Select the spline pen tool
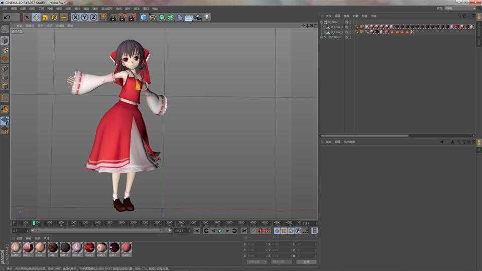This screenshot has height=271, width=482. point(153,18)
